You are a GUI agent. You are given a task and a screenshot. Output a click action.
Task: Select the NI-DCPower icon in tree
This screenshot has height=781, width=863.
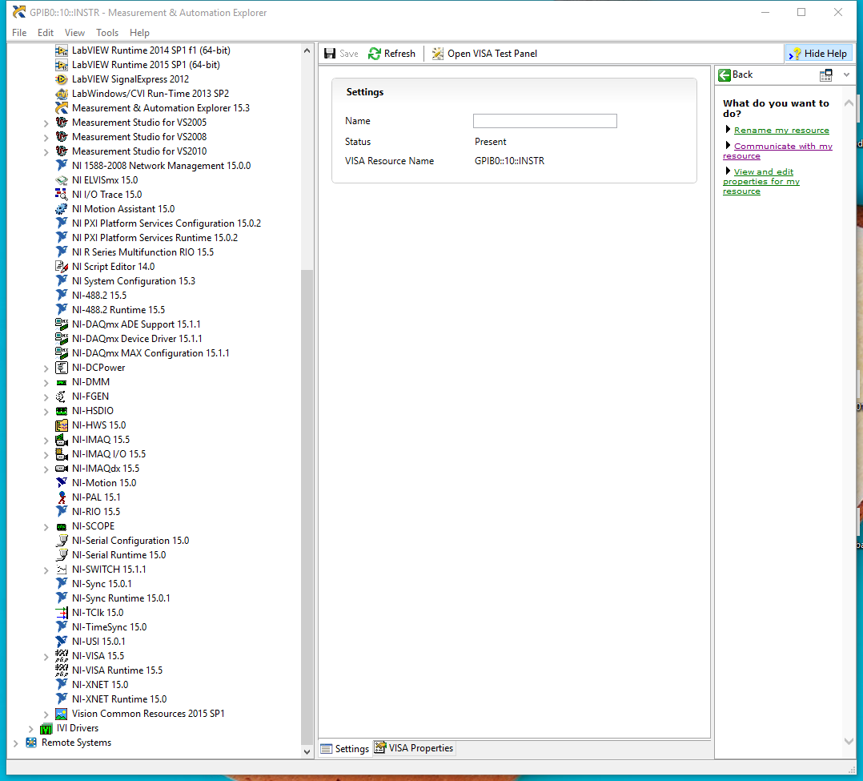[x=62, y=368]
